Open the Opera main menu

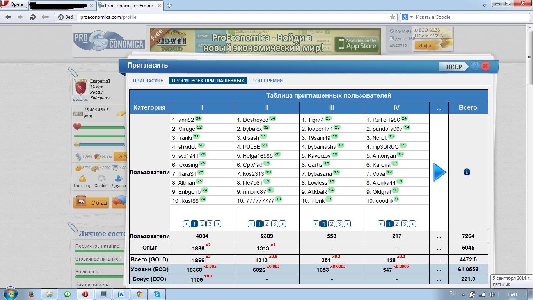tap(14, 5)
